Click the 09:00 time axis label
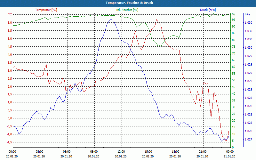This screenshot has width=256, height=160. click(x=94, y=151)
